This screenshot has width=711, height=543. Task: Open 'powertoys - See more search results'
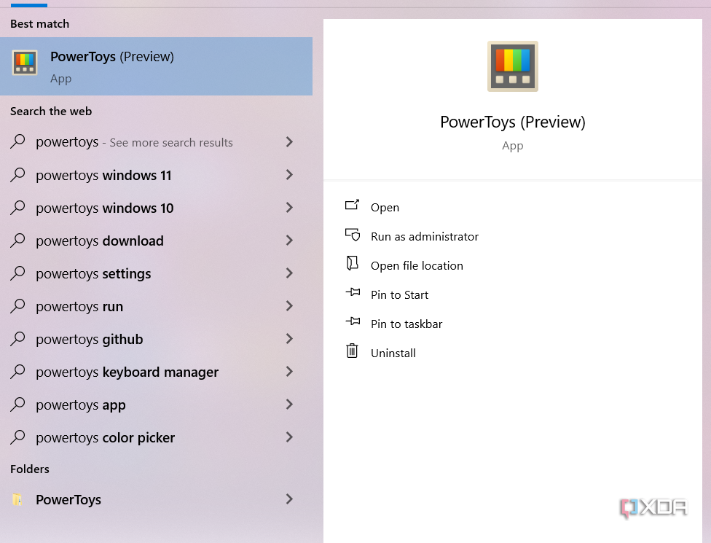click(156, 142)
